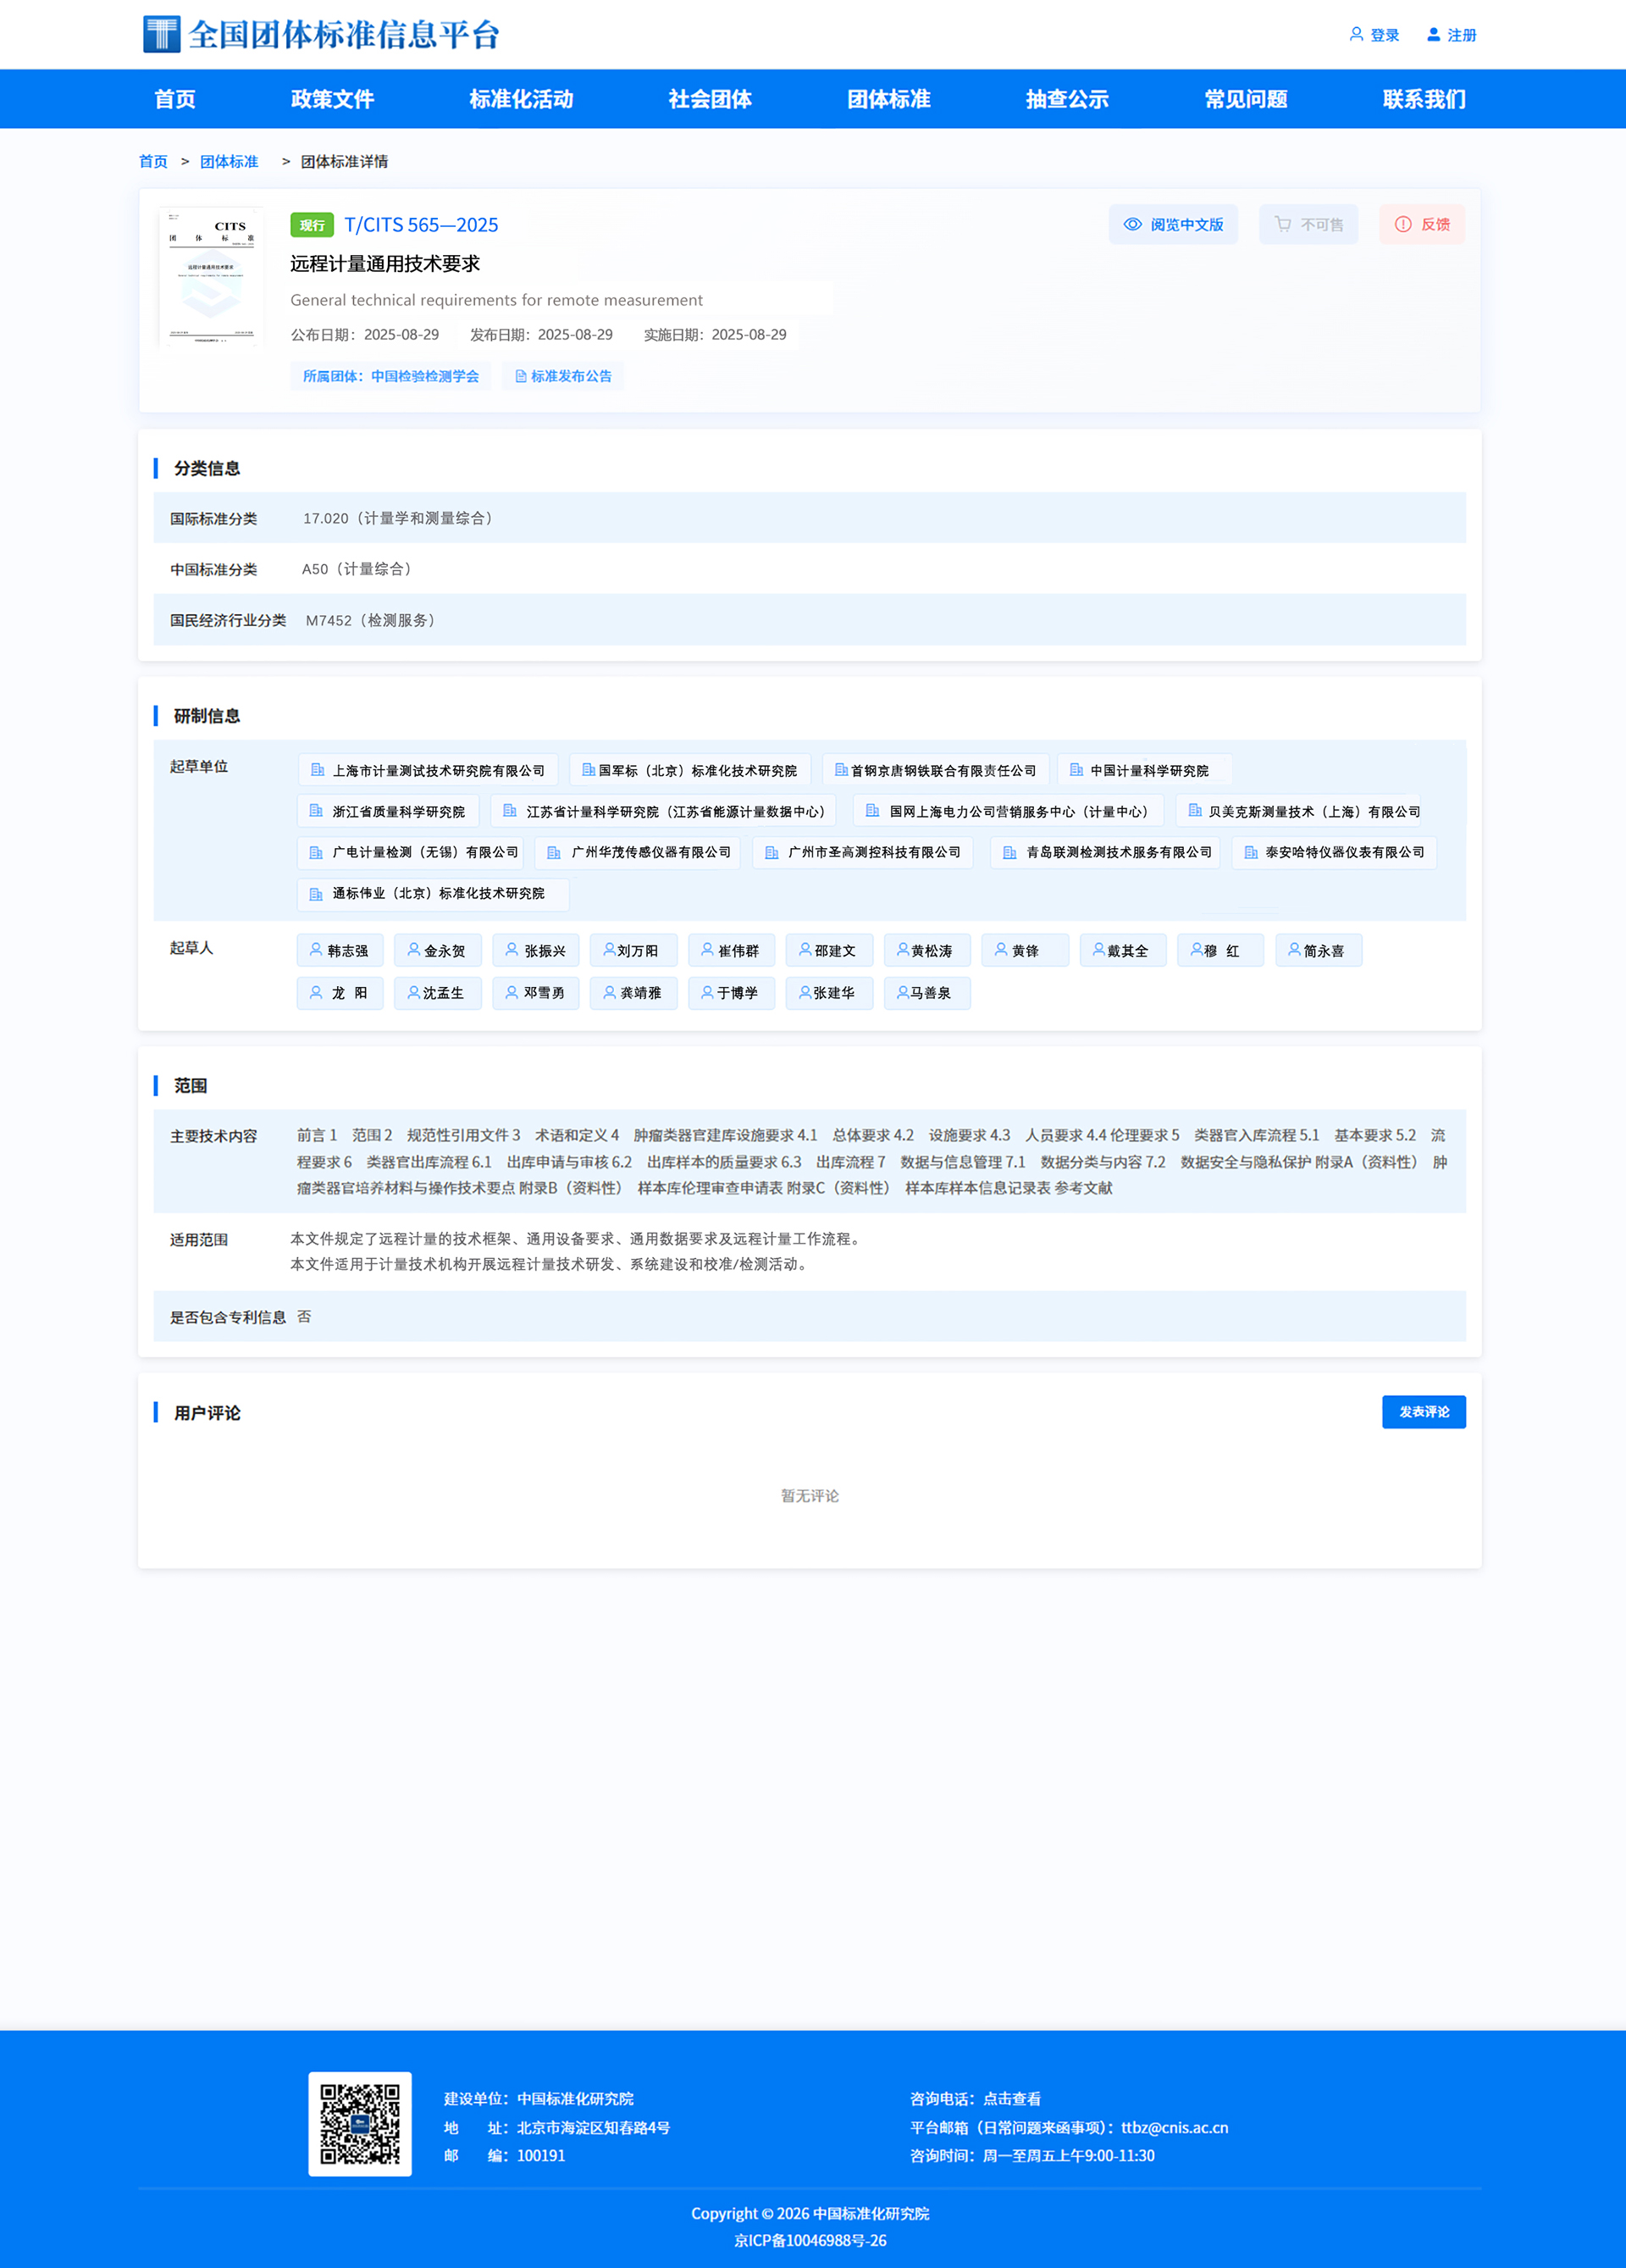
Task: Click the 首页 breadcrumb link
Action: coord(153,161)
